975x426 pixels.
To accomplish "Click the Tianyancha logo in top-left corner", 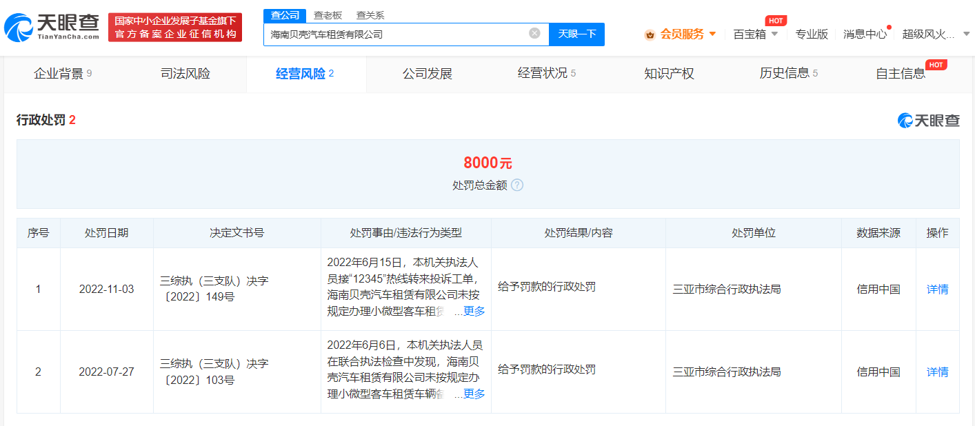I will click(x=48, y=27).
